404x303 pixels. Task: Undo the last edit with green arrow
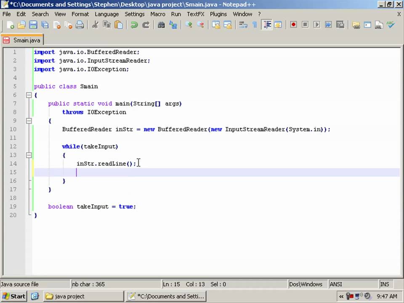134,25
